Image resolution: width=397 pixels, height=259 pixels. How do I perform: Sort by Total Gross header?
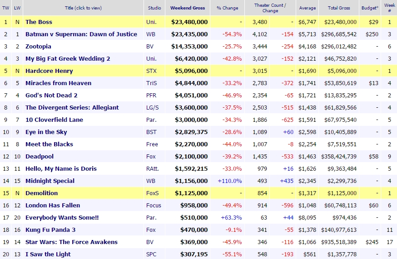click(x=339, y=8)
